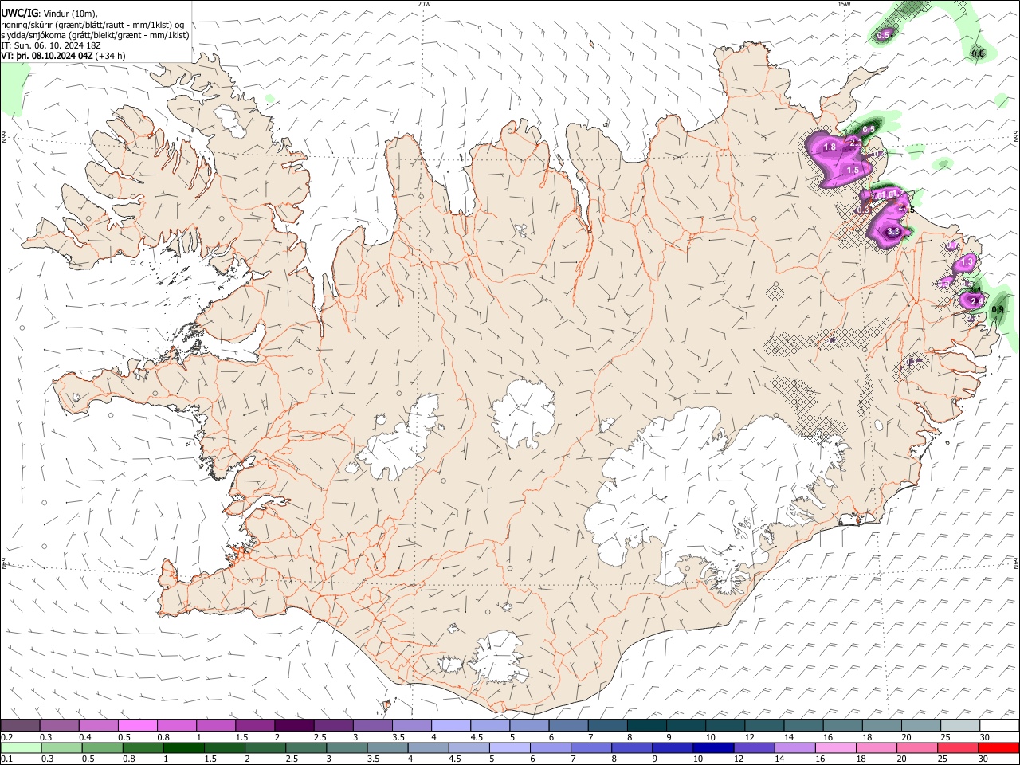This screenshot has width=1020, height=765.
Task: Click the '0.4' label in the snow legend
Action: click(x=85, y=737)
